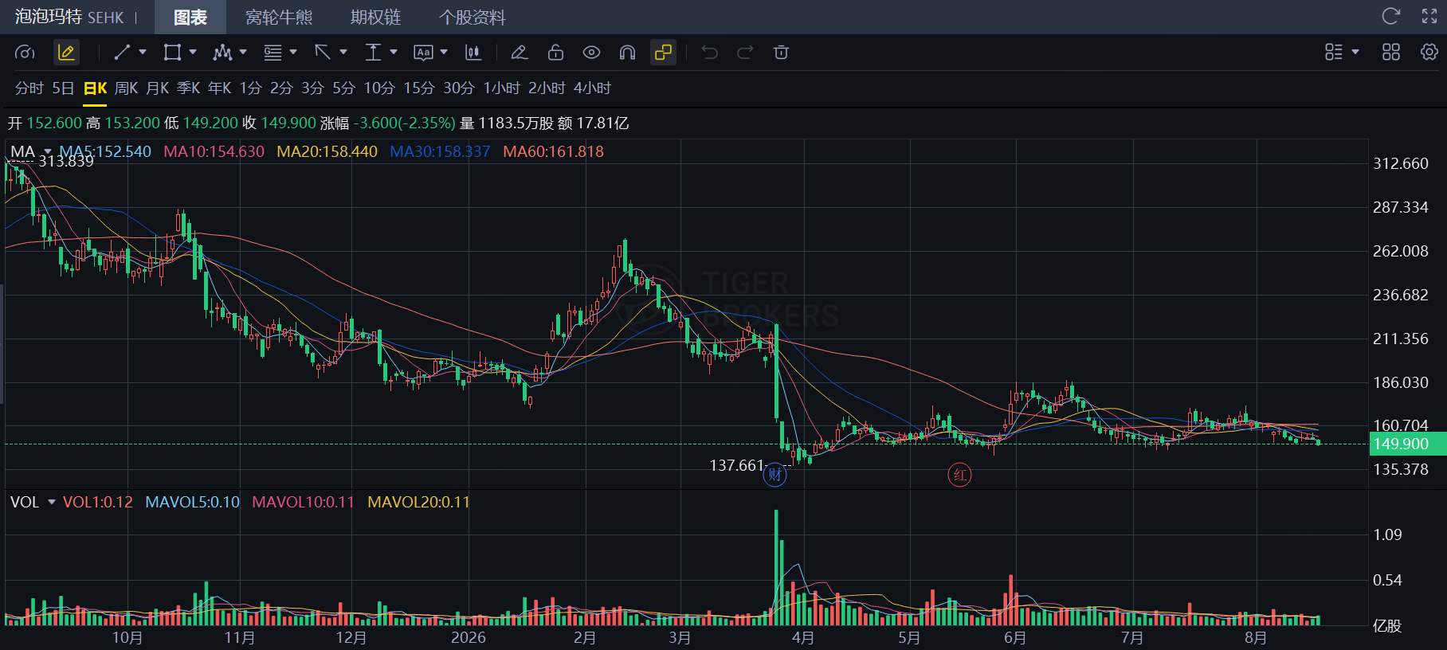Open the text annotation tool

423,53
